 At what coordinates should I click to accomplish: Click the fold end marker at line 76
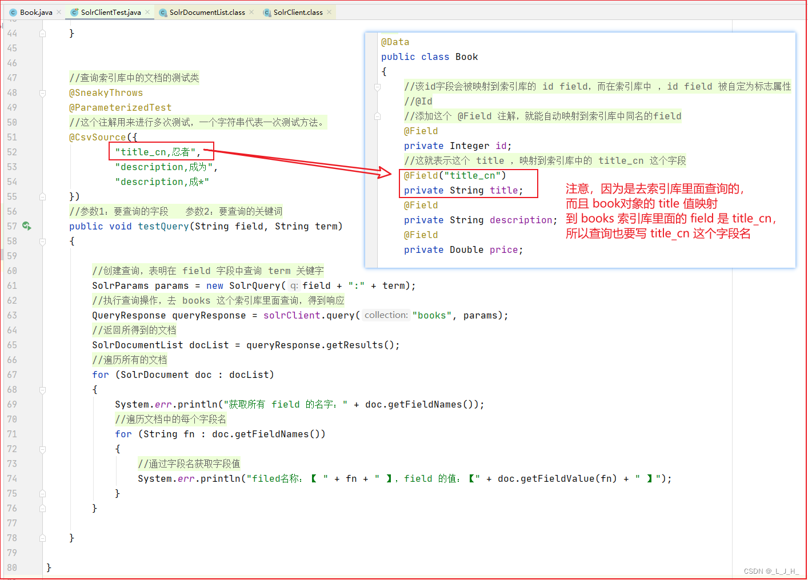pos(43,508)
